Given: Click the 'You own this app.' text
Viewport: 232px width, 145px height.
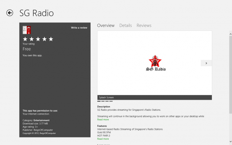Looking at the screenshot, I should 32,56.
